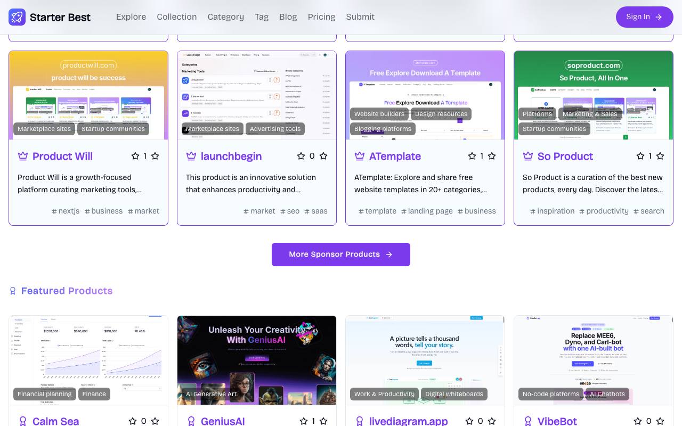Click the crown icon beside So Product

528,156
